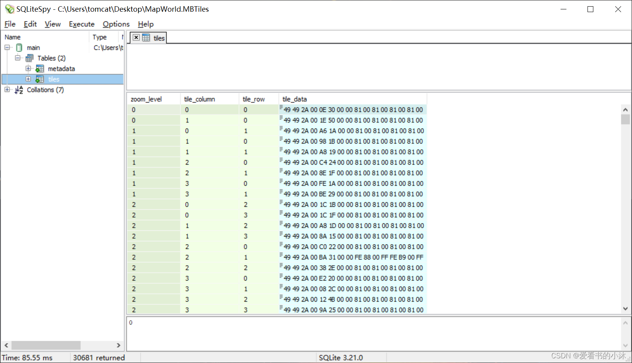Click the schema panel scroll-right arrow
Viewport: 632px width, 363px height.
[x=119, y=345]
